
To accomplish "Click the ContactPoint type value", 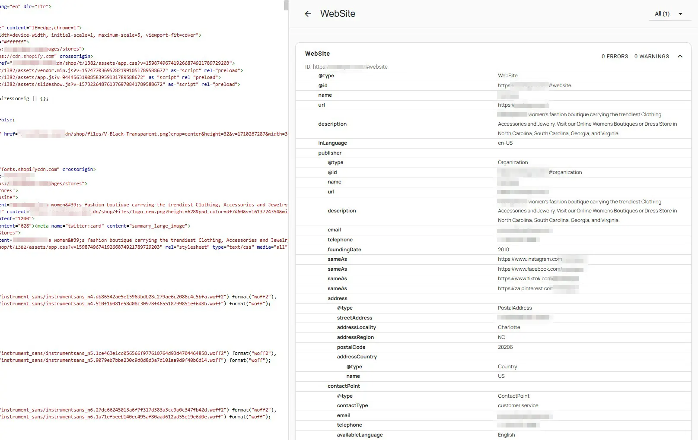I will pyautogui.click(x=513, y=396).
